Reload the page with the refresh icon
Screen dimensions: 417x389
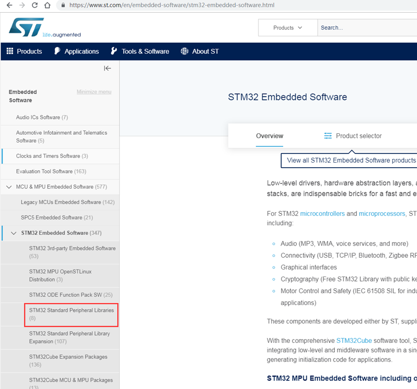tap(34, 5)
